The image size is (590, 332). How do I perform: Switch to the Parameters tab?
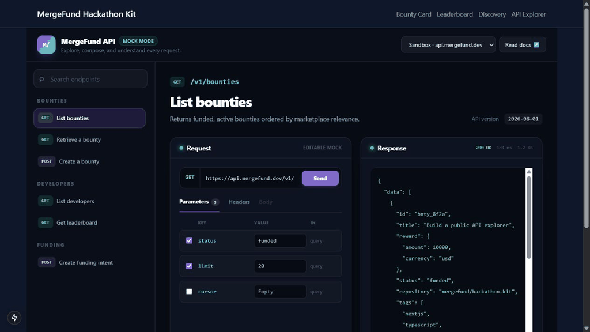point(199,202)
